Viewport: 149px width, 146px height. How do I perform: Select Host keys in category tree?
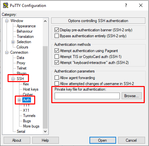click(31, 89)
